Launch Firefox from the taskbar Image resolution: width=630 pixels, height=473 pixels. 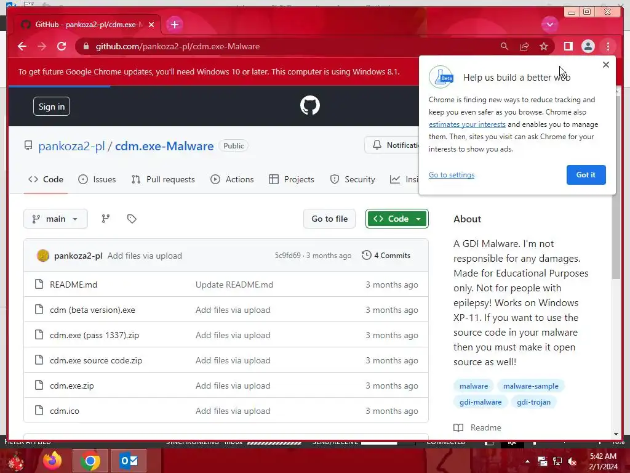[52, 461]
